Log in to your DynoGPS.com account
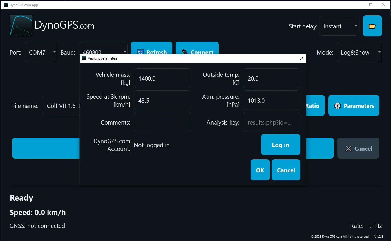 [280, 145]
